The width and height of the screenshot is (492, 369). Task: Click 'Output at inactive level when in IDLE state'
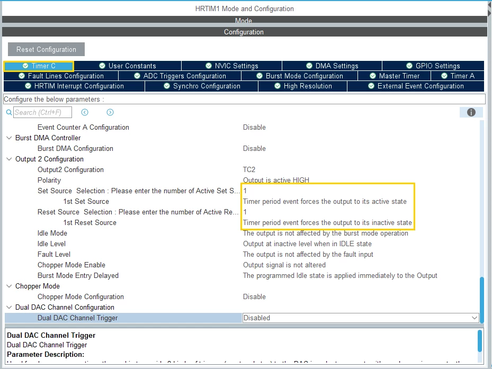coord(307,244)
